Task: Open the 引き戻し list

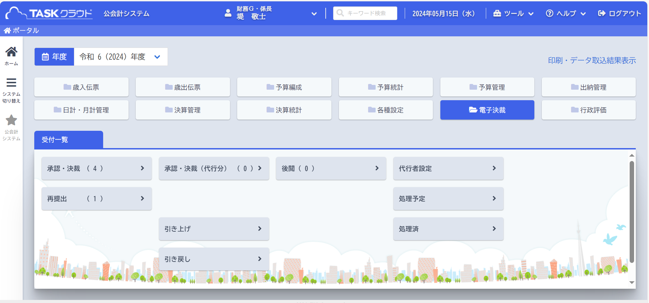Action: click(x=214, y=259)
